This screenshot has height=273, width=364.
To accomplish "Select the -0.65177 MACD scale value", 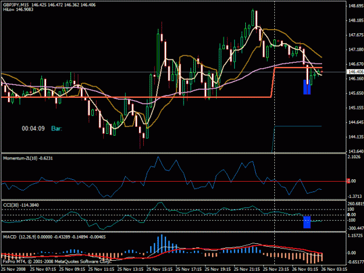I will pyautogui.click(x=356, y=262).
